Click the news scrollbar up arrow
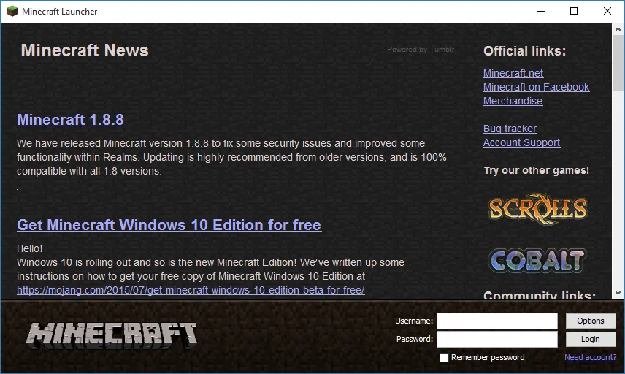Viewport: 625px width, 374px height. [x=618, y=29]
